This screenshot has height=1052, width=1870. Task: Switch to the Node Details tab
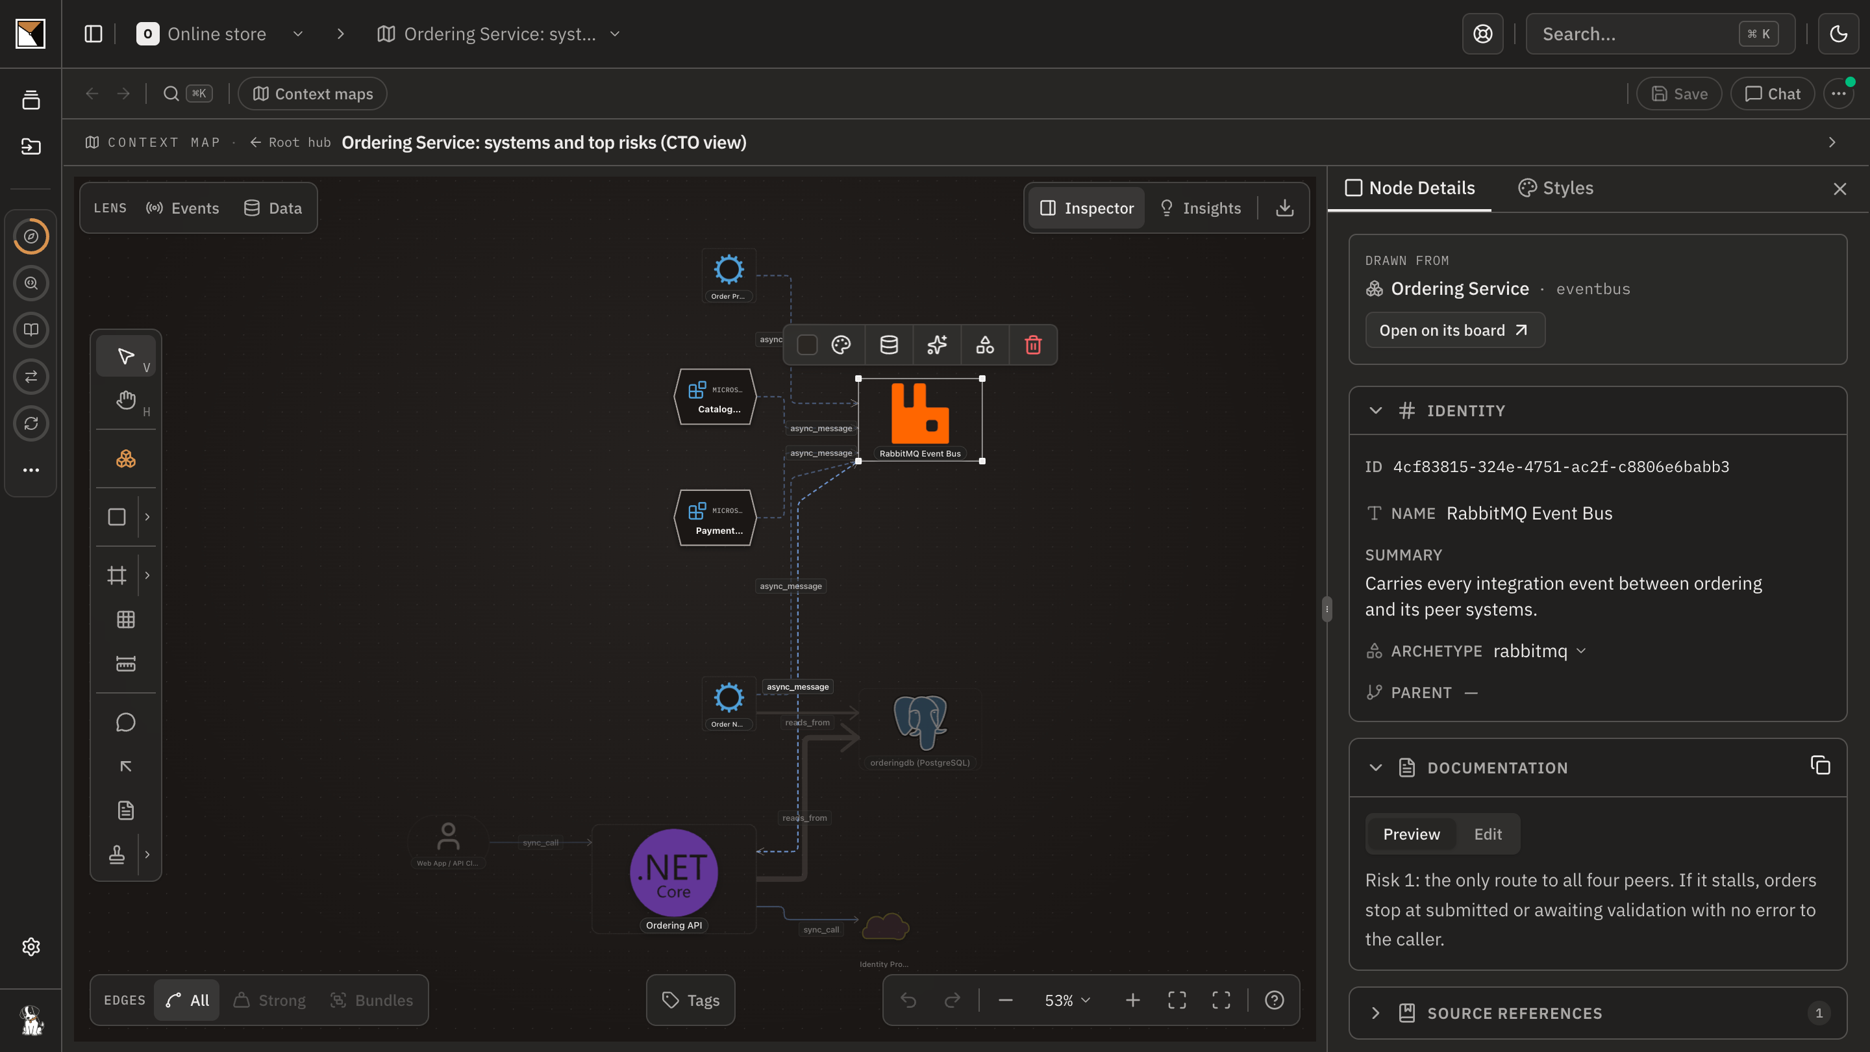click(x=1410, y=188)
